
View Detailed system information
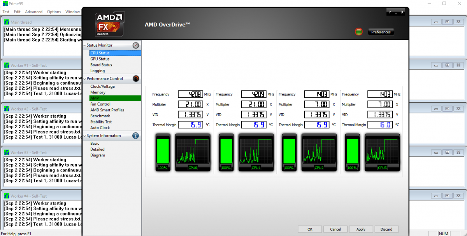click(97, 149)
